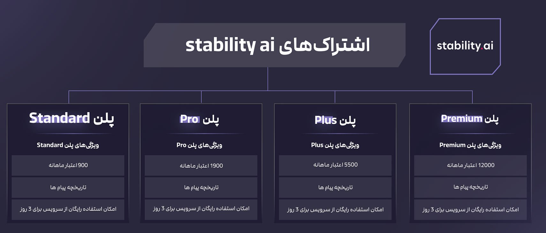Select the 3-day free use row under Standard
546x233 pixels.
(x=68, y=209)
